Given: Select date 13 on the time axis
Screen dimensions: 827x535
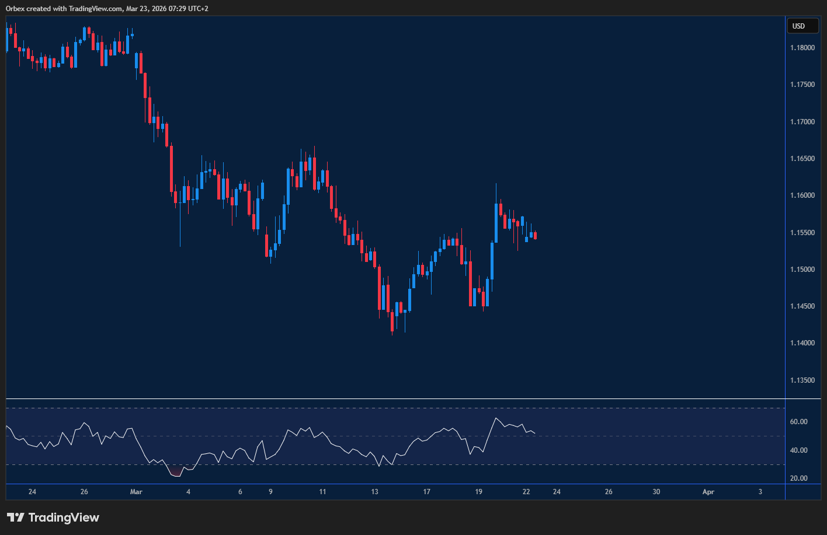Looking at the screenshot, I should coord(375,492).
